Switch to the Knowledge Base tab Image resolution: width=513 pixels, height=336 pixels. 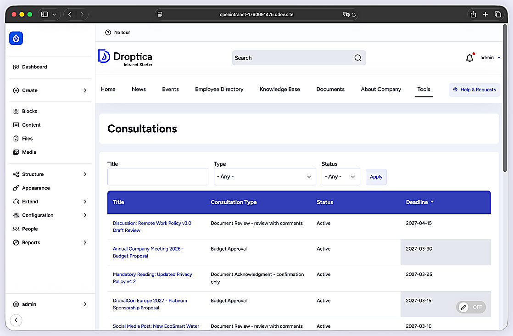tap(280, 90)
